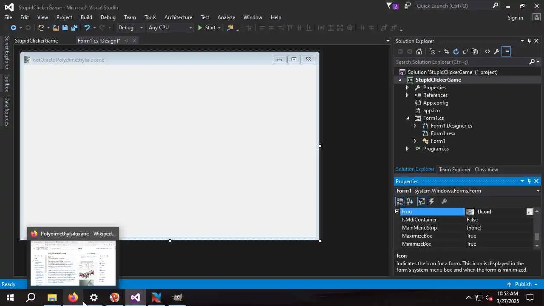Save the current file with the disk icon
The width and height of the screenshot is (544, 306).
65,28
